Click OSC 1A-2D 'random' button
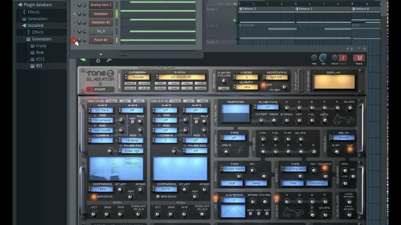Screen dimensions: 401x225 (x=111, y=101)
